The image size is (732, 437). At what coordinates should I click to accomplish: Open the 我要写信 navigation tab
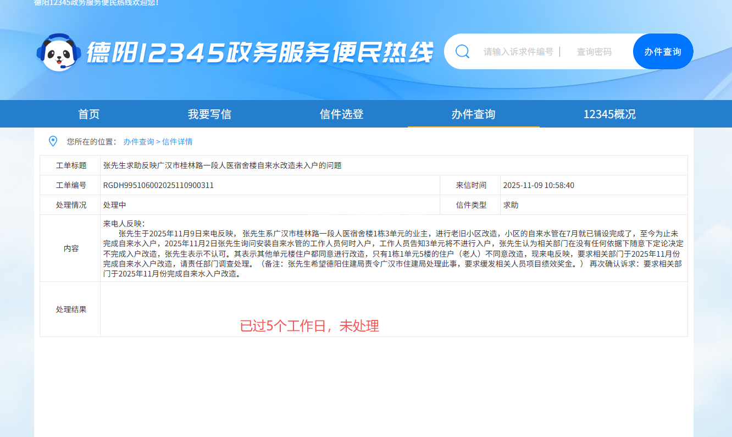tap(209, 114)
